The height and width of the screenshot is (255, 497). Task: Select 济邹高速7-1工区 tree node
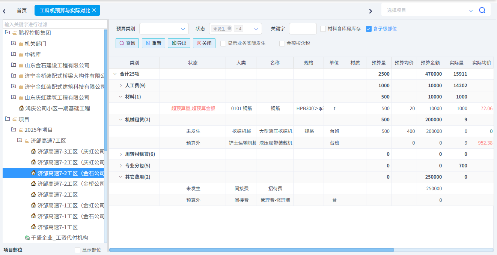click(x=57, y=227)
